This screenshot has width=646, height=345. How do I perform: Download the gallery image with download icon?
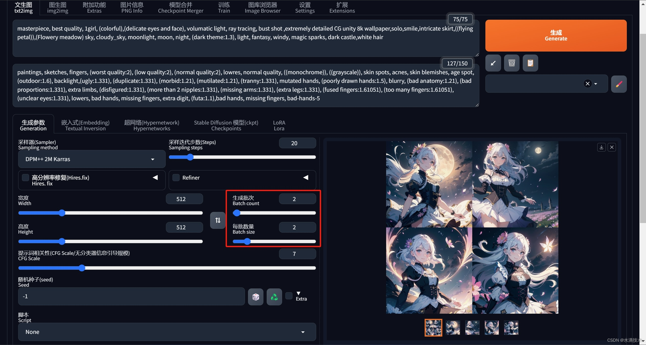(x=601, y=147)
